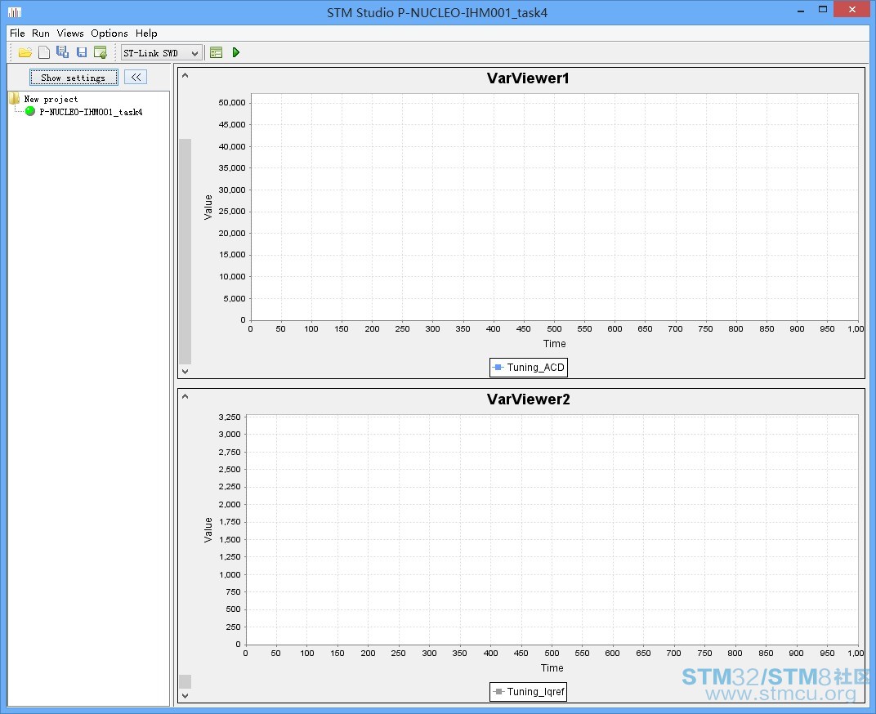Screen dimensions: 876x714
Task: Open the Help menu
Action: point(146,33)
